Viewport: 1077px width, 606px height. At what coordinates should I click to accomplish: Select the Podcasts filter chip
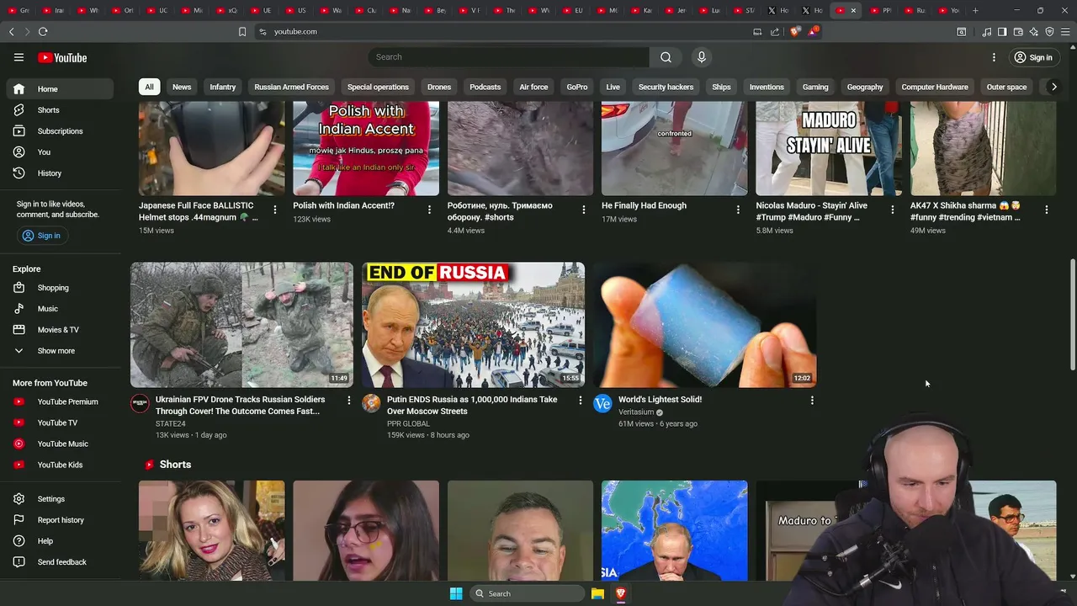[x=485, y=87]
